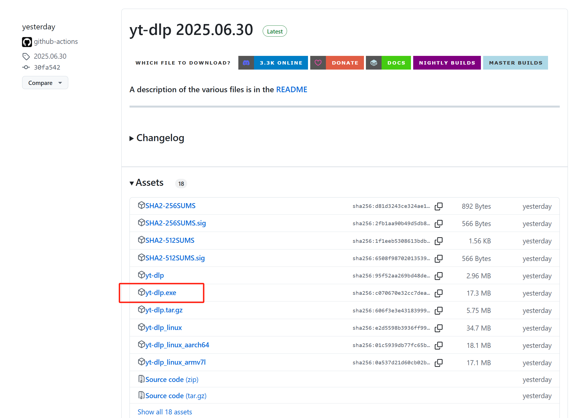Copy SHA256 hash for SHA2-512SUMS.sig
The width and height of the screenshot is (576, 418).
click(438, 258)
